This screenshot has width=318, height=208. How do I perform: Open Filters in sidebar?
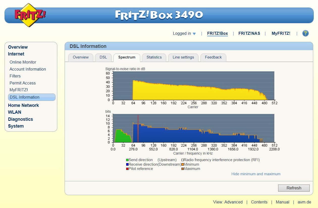point(15,76)
